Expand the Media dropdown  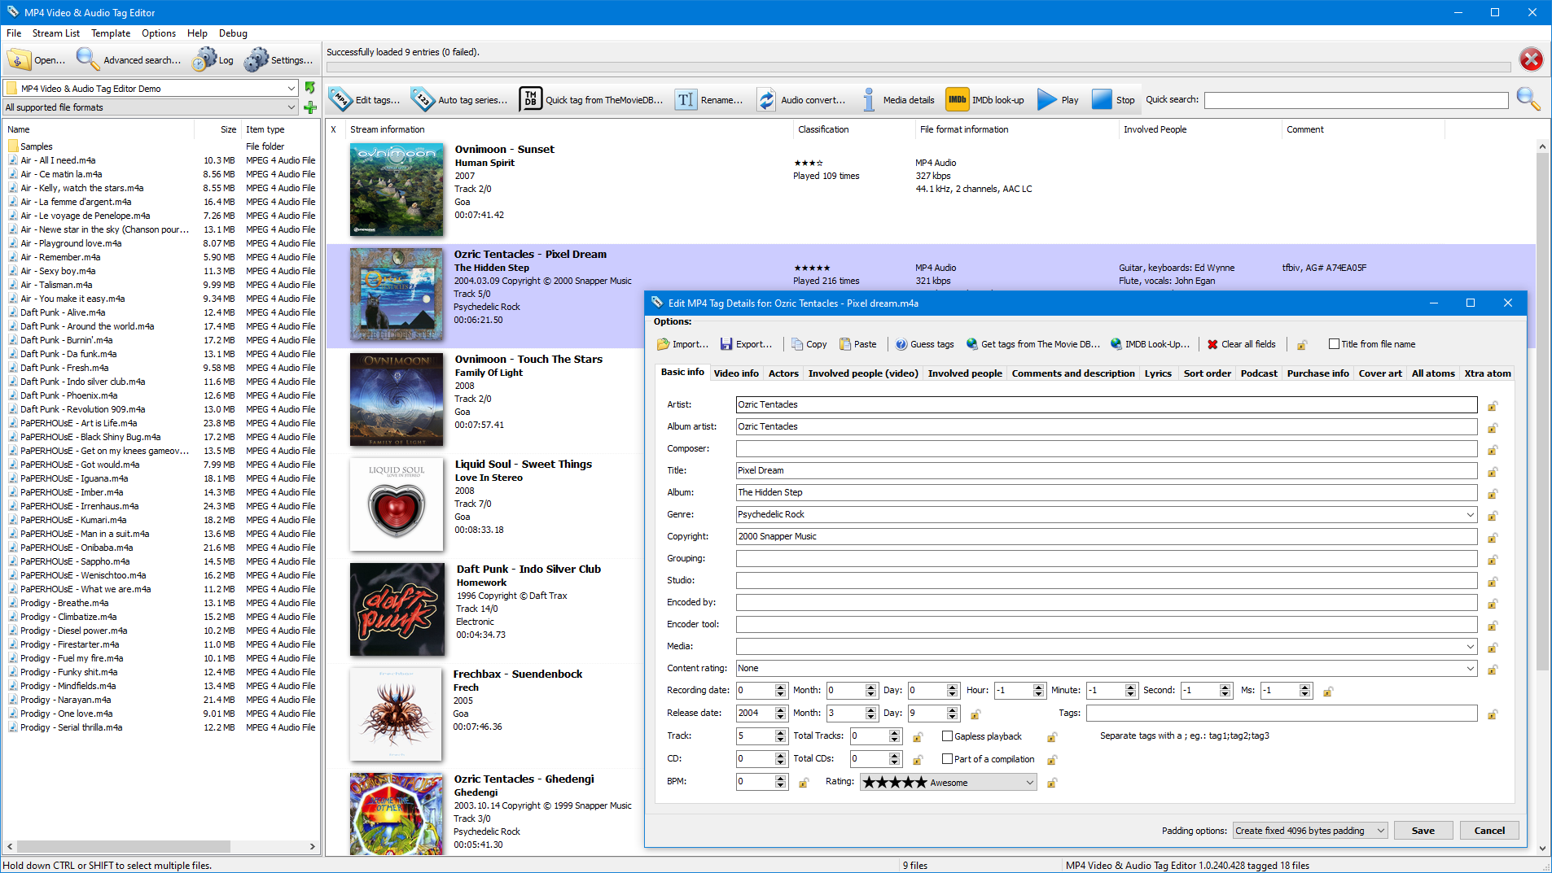(x=1470, y=646)
